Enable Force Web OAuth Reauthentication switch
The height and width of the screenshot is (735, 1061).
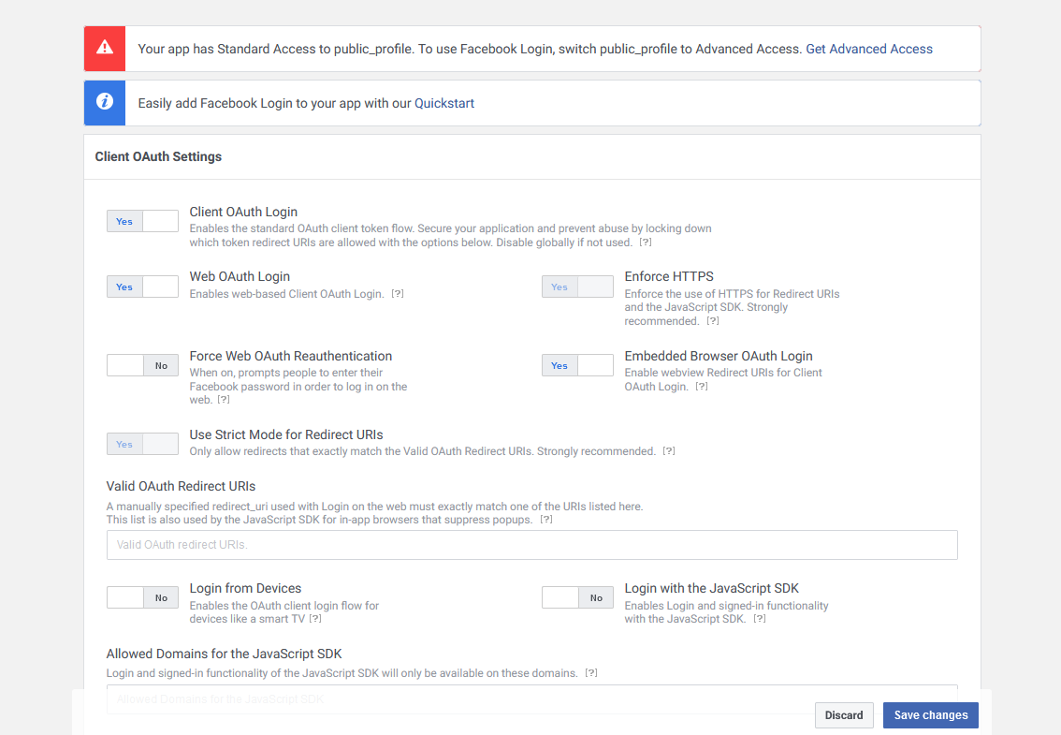point(143,365)
